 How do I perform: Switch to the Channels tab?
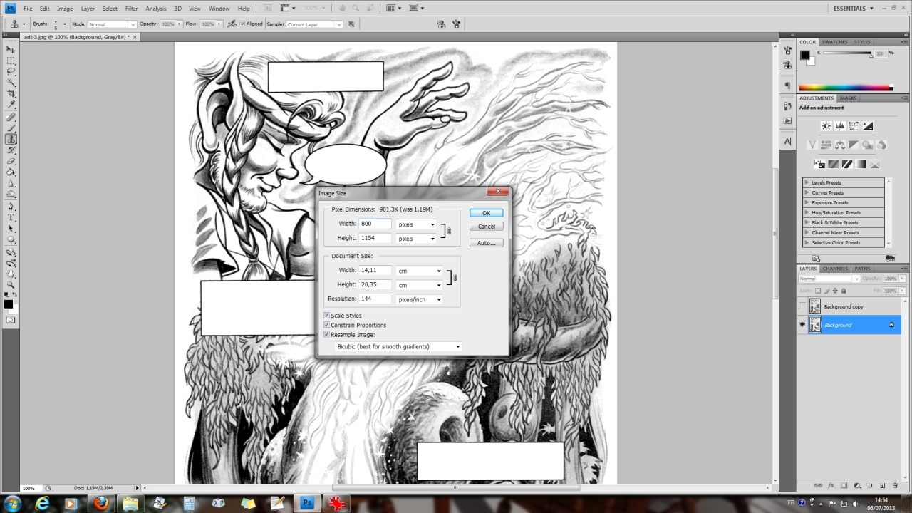click(835, 269)
